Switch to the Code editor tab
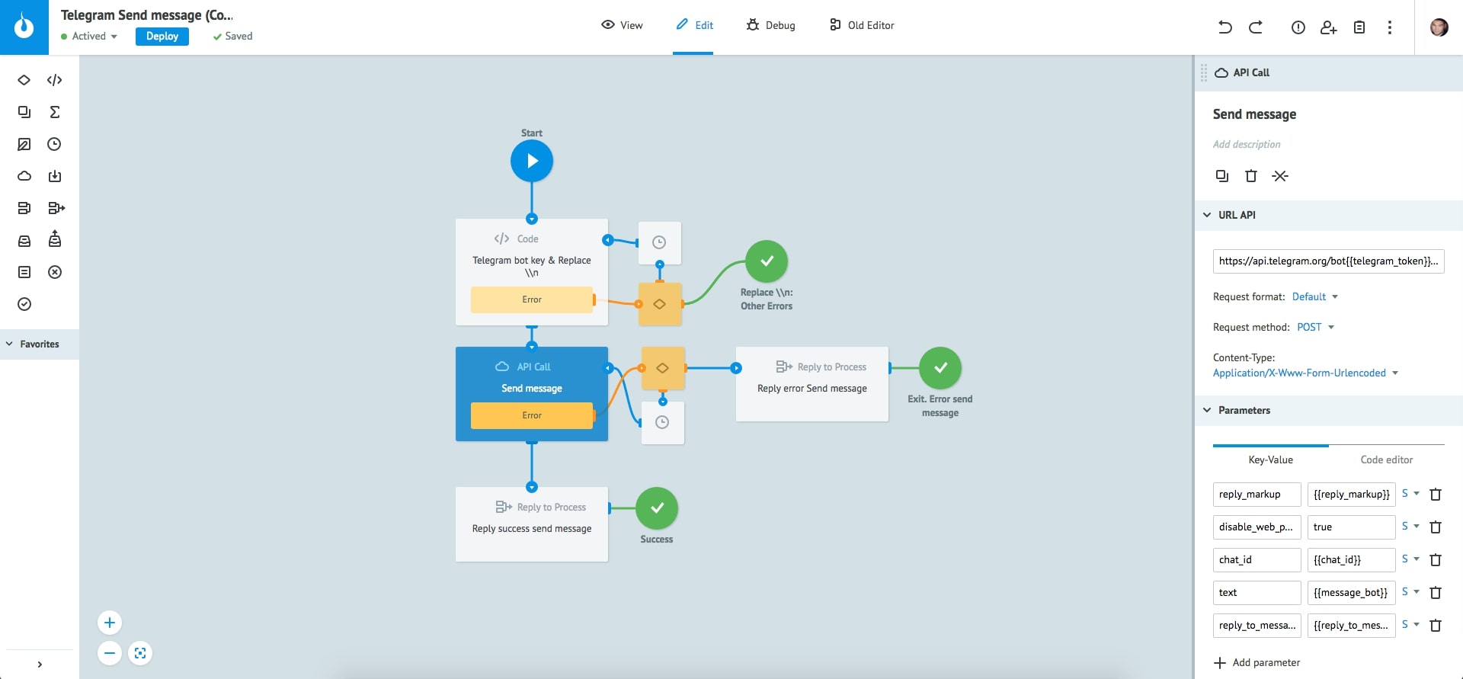The width and height of the screenshot is (1463, 679). (x=1386, y=460)
